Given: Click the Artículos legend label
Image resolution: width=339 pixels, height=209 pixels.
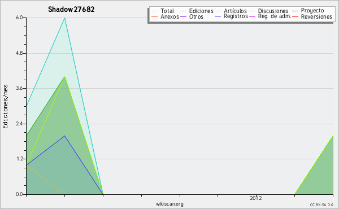Looking at the screenshot, I should point(235,11).
